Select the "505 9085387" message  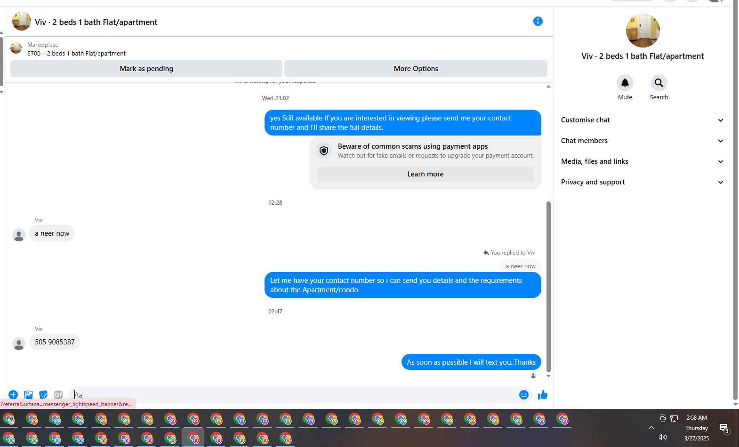pyautogui.click(x=55, y=342)
